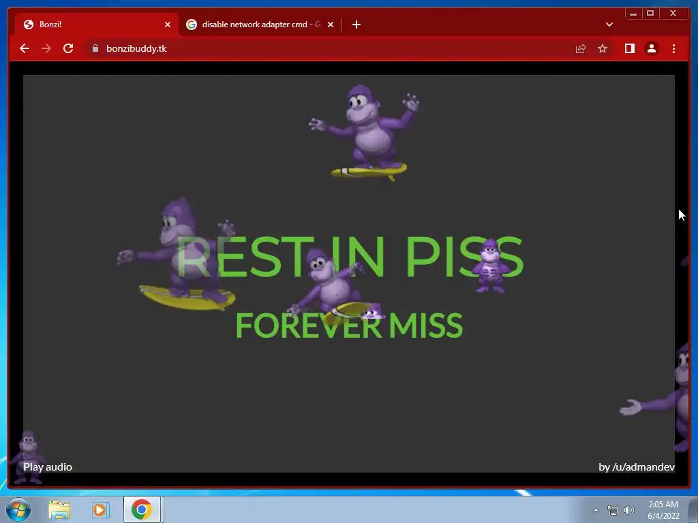
Task: Open the clock showing 2:05 AM
Action: [663, 510]
